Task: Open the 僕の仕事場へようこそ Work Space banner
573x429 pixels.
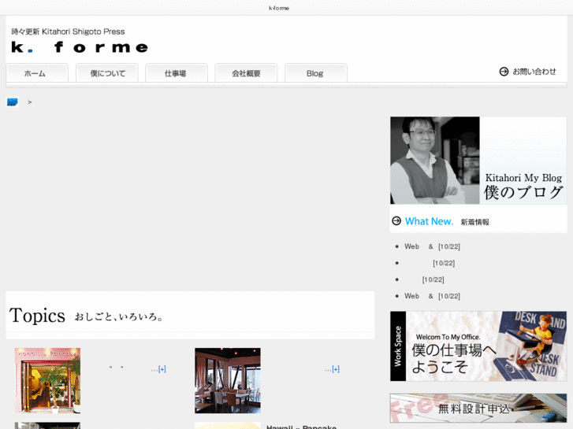Action: click(x=478, y=346)
